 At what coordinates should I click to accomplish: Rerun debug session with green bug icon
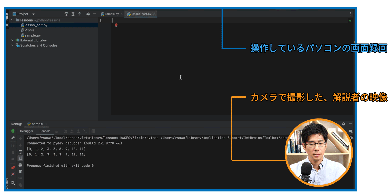[x=13, y=131]
